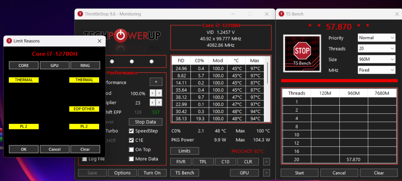Click the 960M column header in TS Bench
402x181 pixels.
[353, 93]
